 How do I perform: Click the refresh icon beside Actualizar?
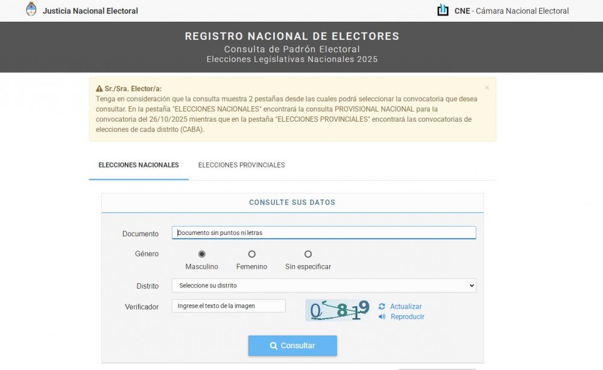(382, 306)
